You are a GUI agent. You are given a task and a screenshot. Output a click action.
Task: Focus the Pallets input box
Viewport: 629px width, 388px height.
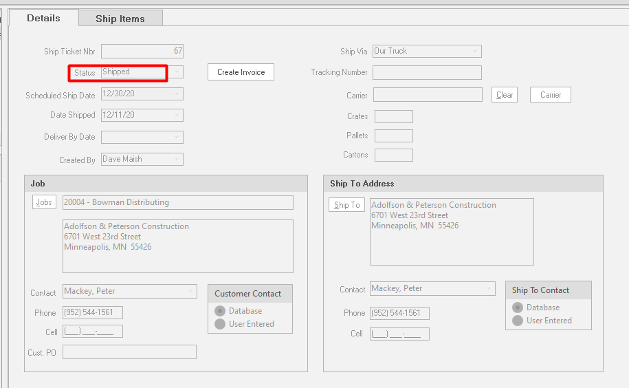(x=393, y=136)
